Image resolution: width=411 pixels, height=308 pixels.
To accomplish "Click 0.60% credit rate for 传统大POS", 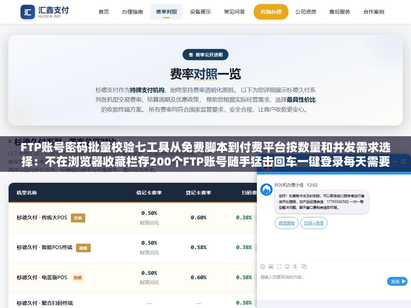I will 199,218.
